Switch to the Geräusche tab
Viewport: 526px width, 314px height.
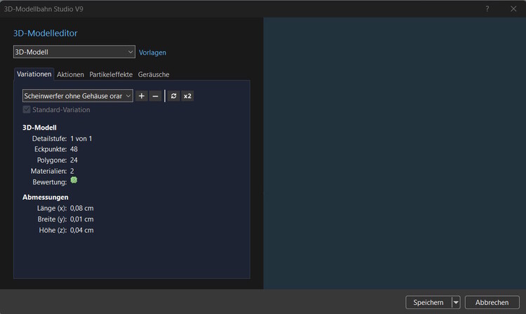point(154,74)
